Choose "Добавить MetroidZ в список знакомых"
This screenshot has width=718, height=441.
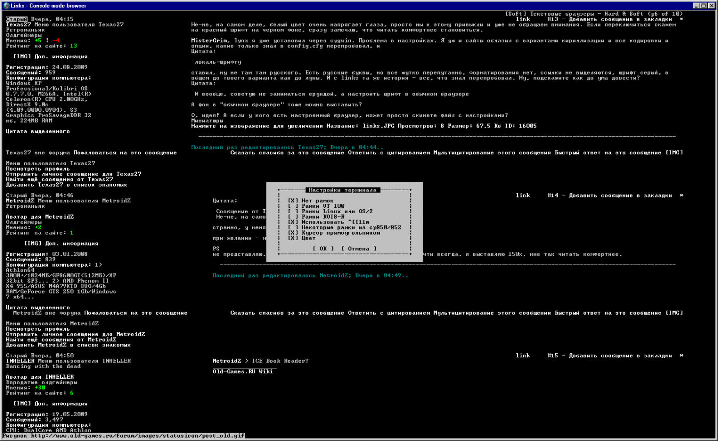68,345
